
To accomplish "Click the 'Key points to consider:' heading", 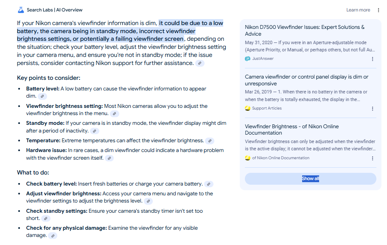I will 49,78.
